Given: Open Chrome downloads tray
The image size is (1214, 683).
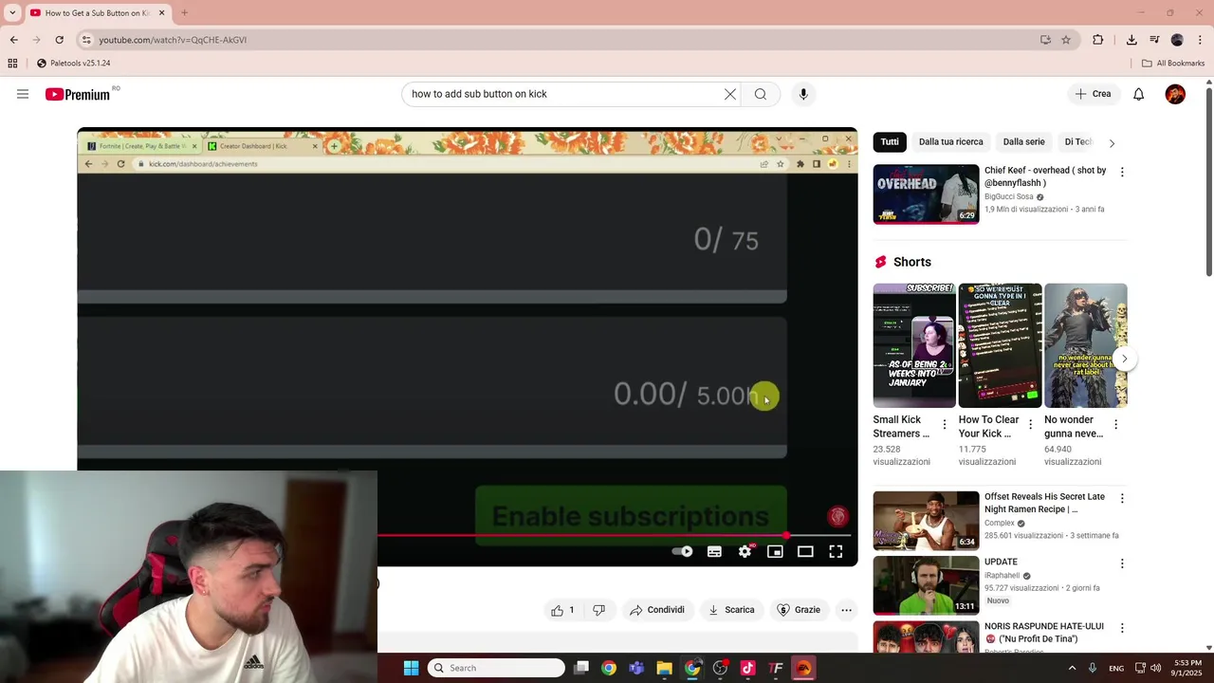Looking at the screenshot, I should pos(1131,40).
